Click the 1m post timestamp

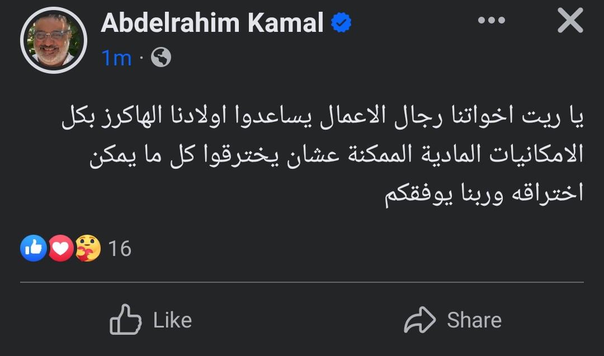point(116,58)
